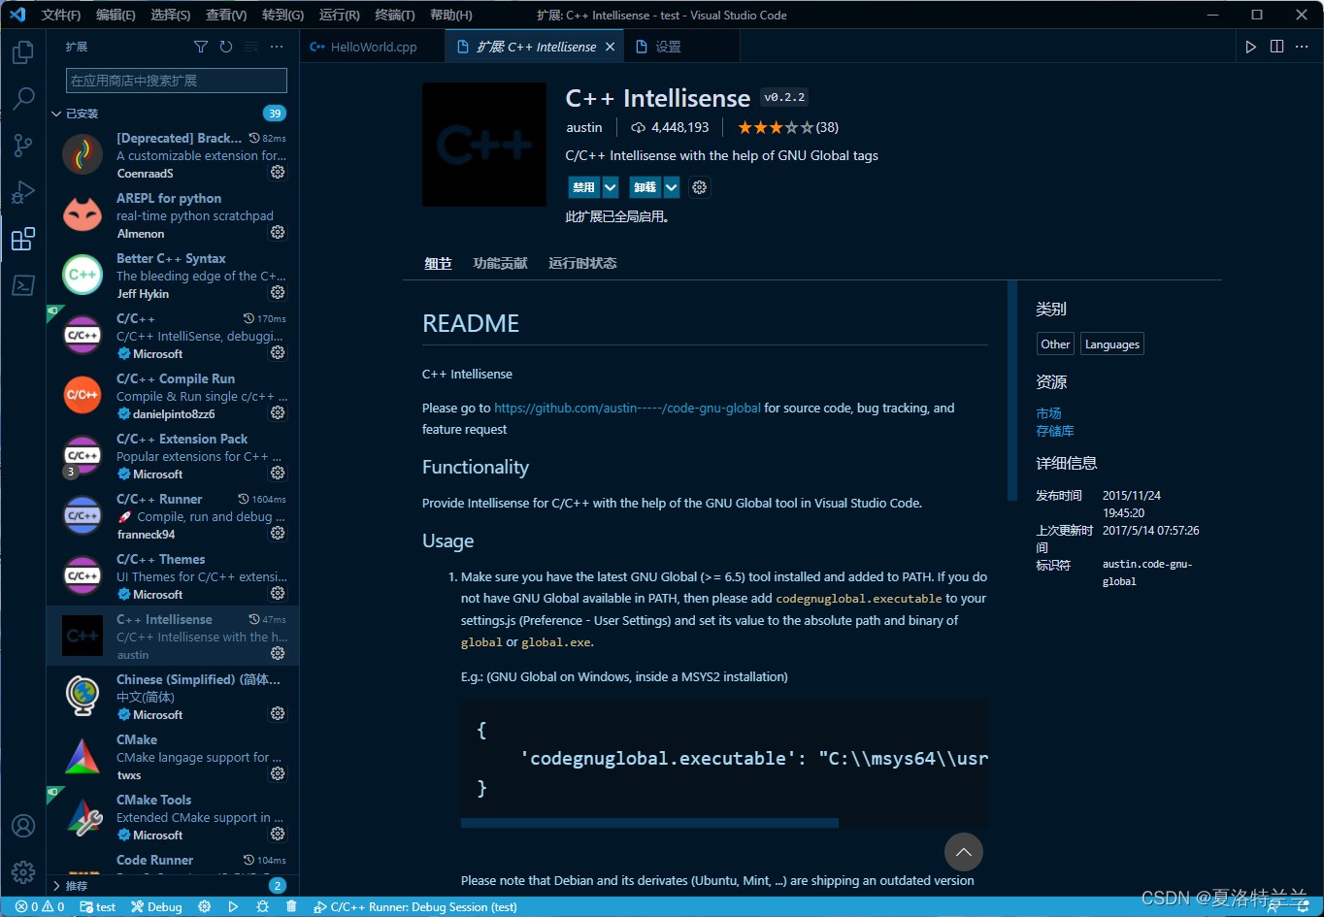Click the 'Languages' category tag

1112,344
